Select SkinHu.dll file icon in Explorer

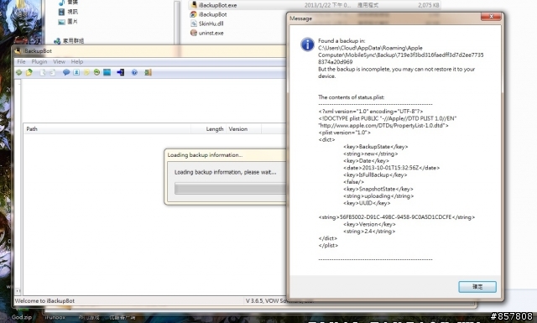(194, 23)
